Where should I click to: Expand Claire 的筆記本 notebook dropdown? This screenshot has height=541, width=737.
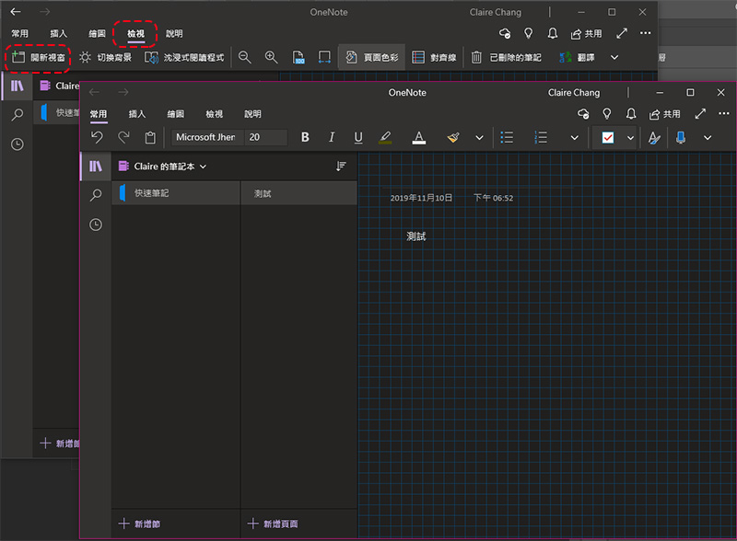pos(162,167)
